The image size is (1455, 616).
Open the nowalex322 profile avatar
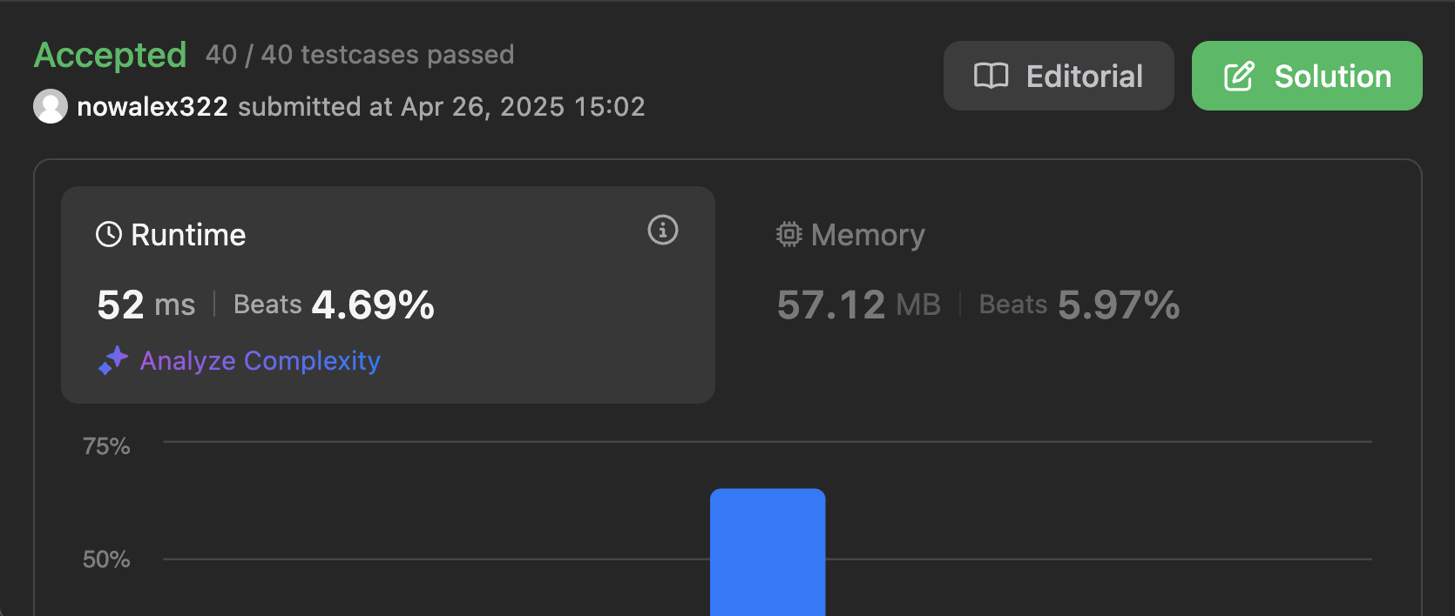51,106
